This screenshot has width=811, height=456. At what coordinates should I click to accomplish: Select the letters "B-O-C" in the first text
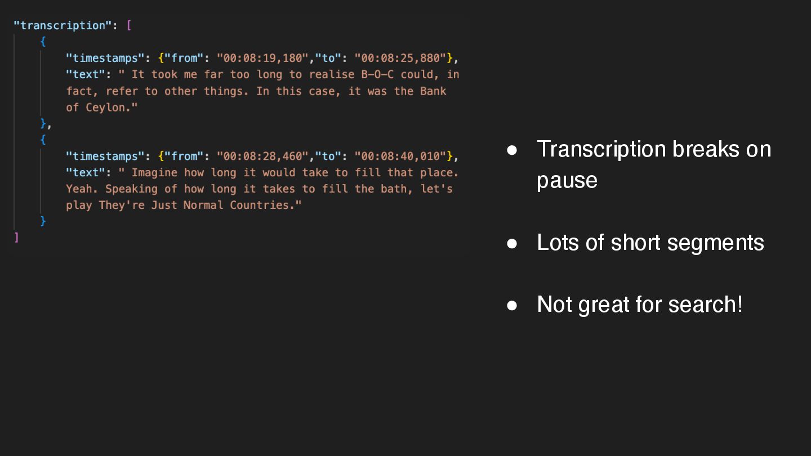click(x=377, y=74)
